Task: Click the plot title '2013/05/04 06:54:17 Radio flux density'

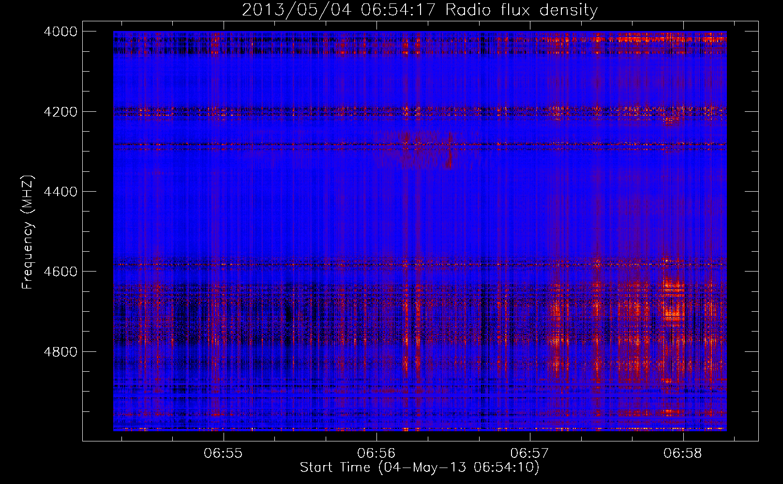Action: (420, 10)
